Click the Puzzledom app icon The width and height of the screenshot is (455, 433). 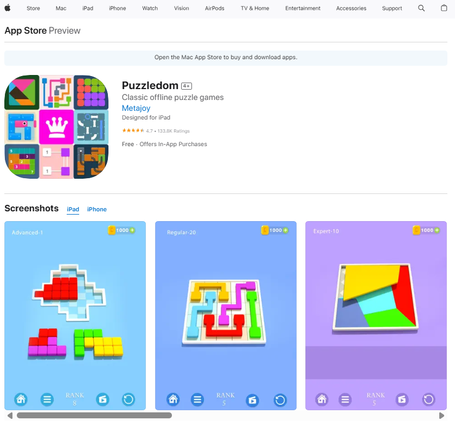[56, 127]
